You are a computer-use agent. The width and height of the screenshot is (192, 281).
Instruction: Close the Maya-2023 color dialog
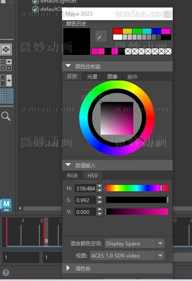tap(168, 14)
